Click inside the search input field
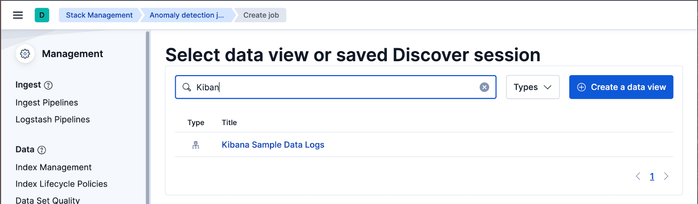The height and width of the screenshot is (204, 698). (x=314, y=87)
